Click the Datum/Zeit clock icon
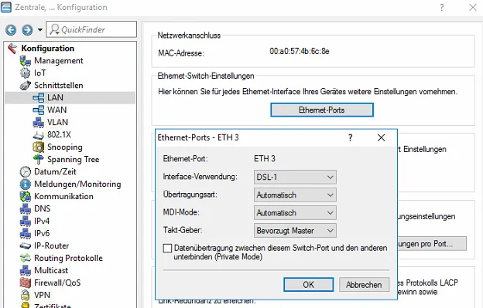The width and height of the screenshot is (483, 308). pos(26,171)
